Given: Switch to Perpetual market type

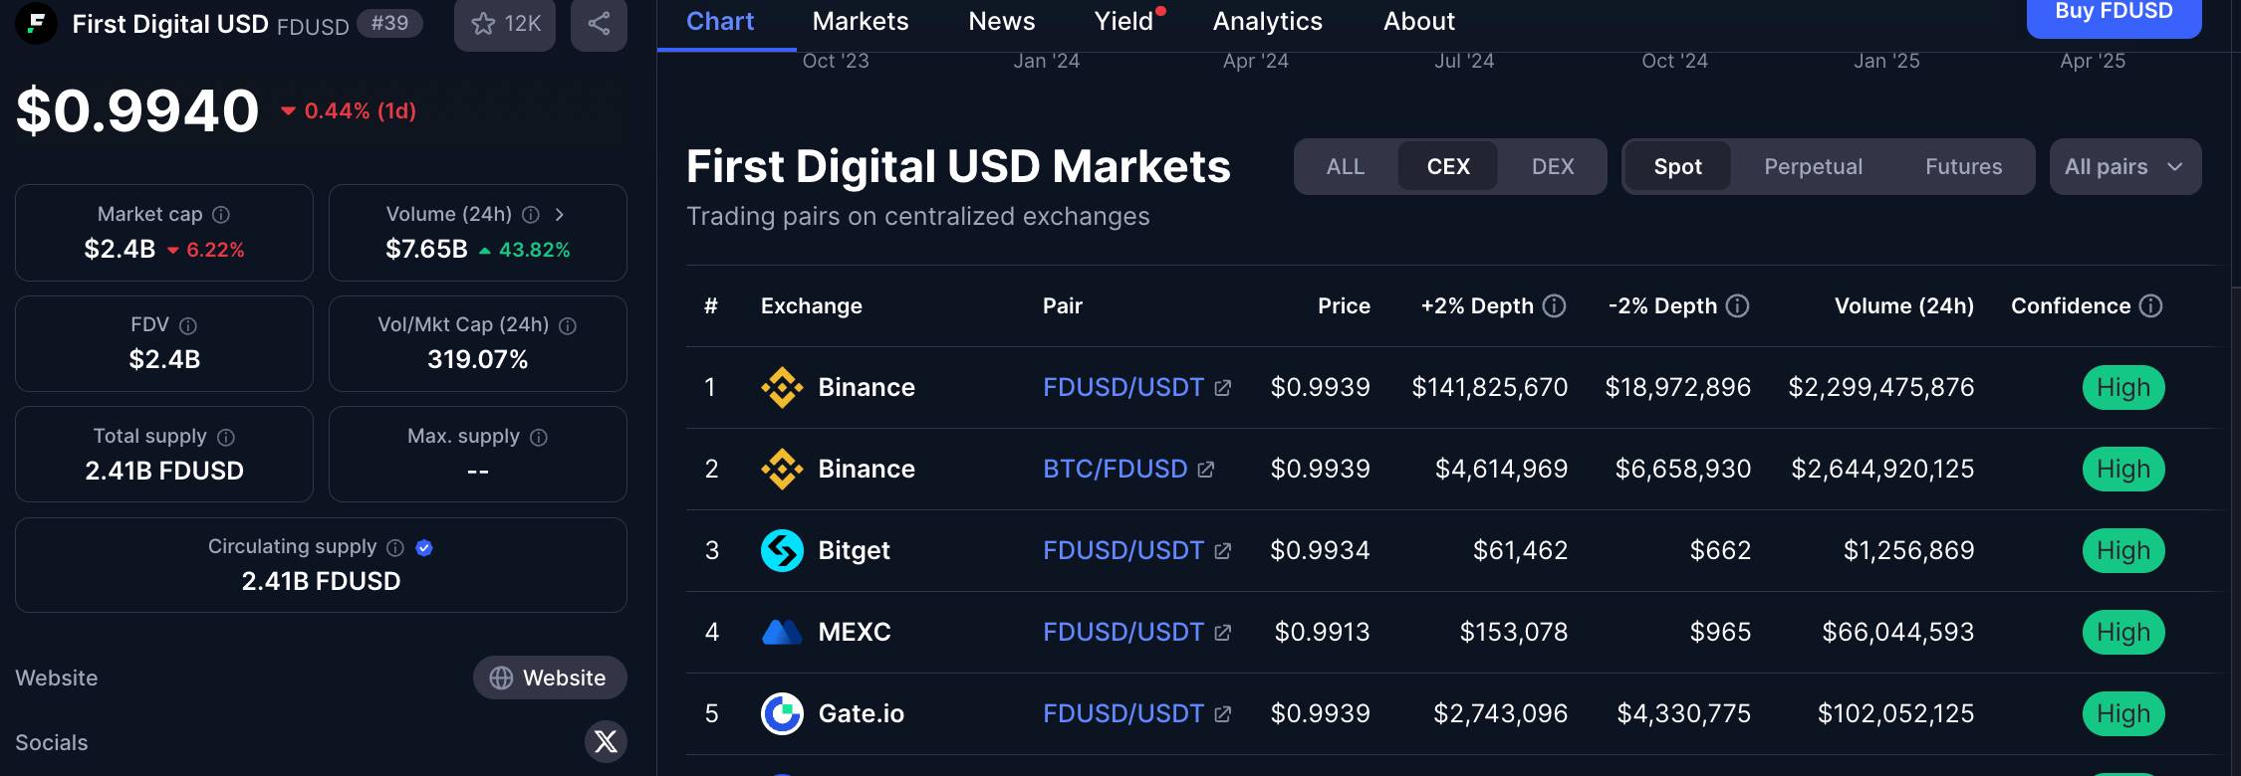Looking at the screenshot, I should (1813, 167).
